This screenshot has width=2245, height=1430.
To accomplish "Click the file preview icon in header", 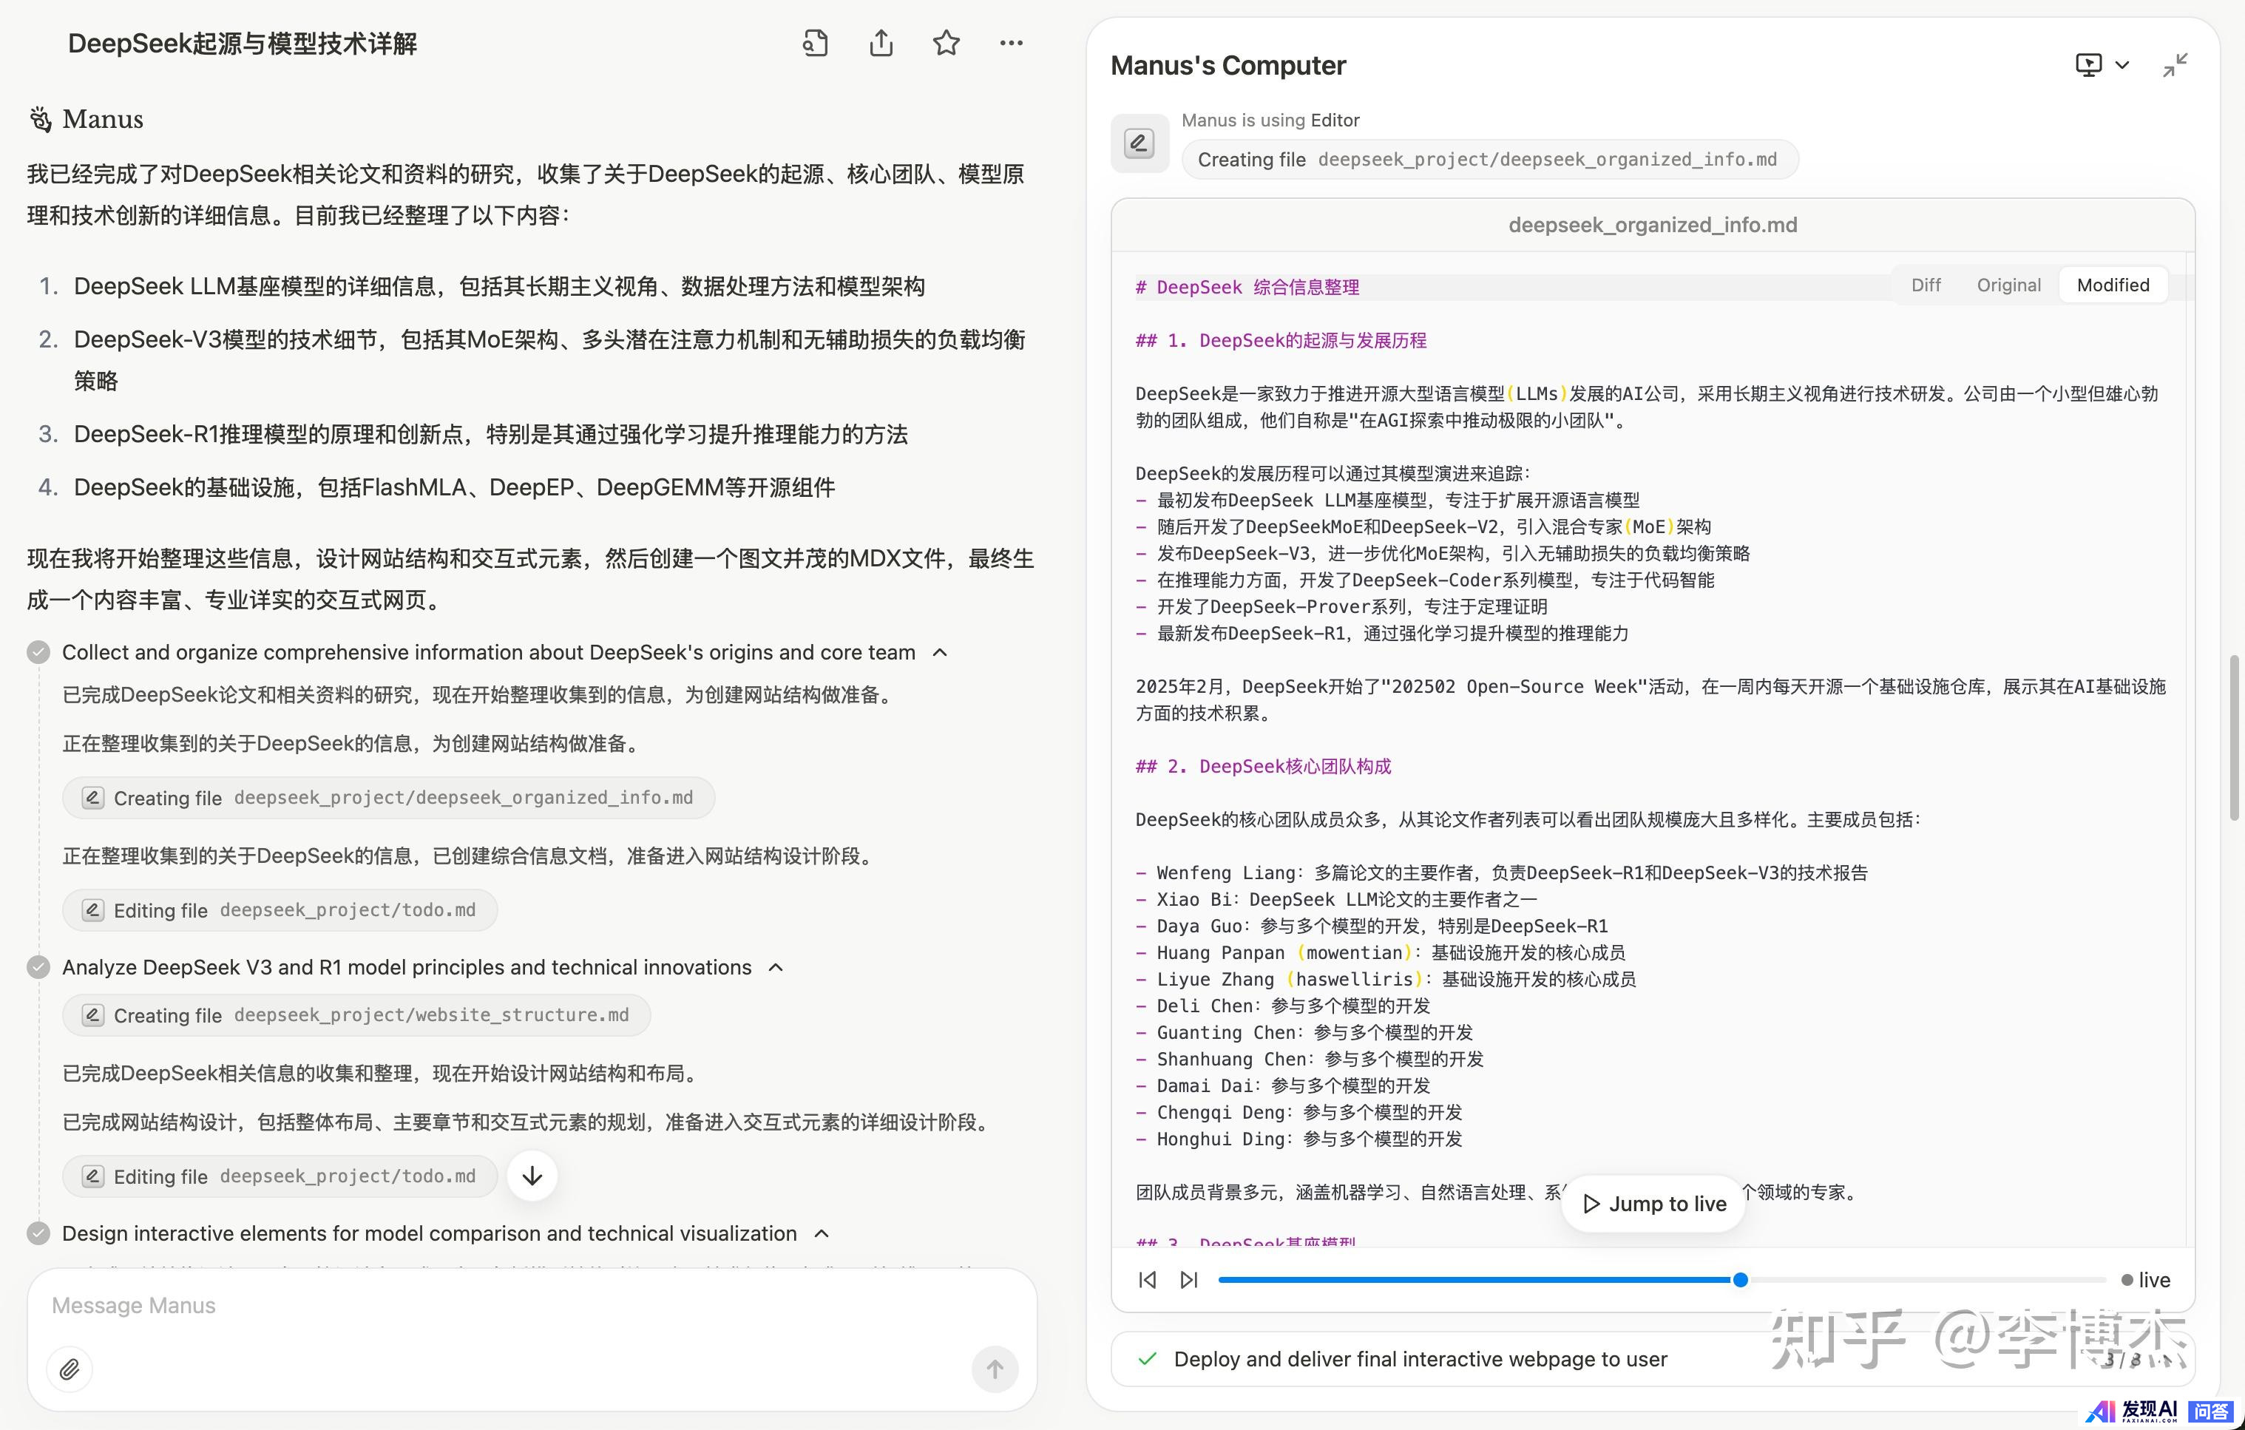I will pyautogui.click(x=816, y=43).
